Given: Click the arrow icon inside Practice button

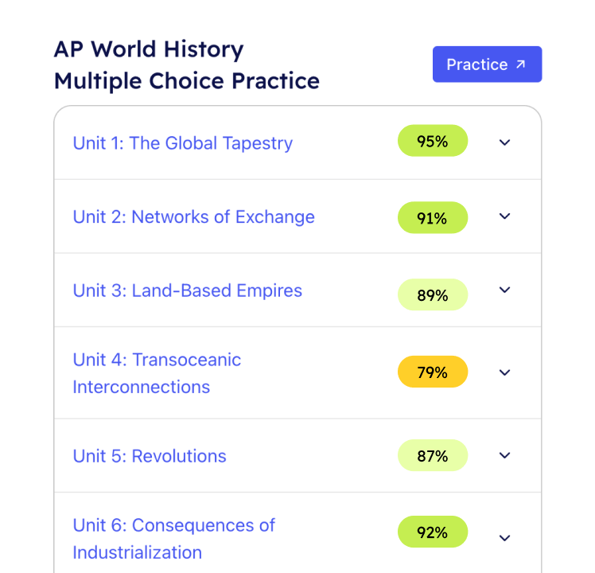Looking at the screenshot, I should click(521, 64).
